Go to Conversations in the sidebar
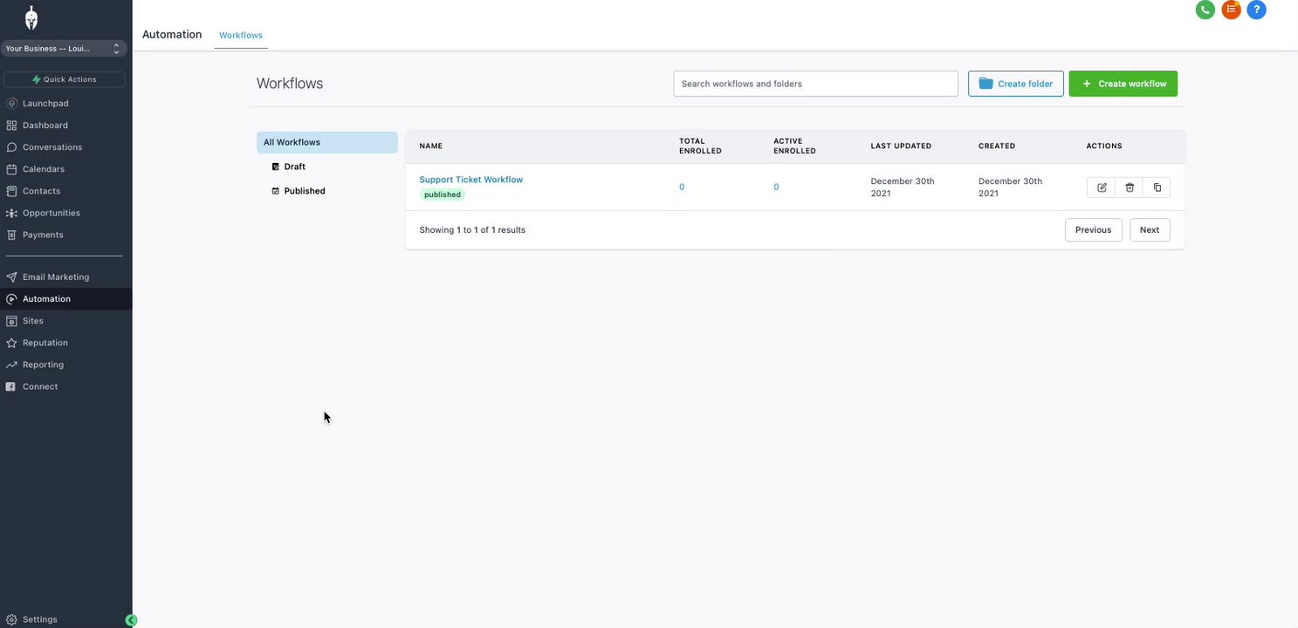The image size is (1298, 628). coord(52,147)
